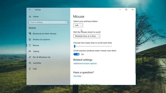Click the Related settings heading
Image resolution: width=166 pixels, height=93 pixels.
point(83,60)
